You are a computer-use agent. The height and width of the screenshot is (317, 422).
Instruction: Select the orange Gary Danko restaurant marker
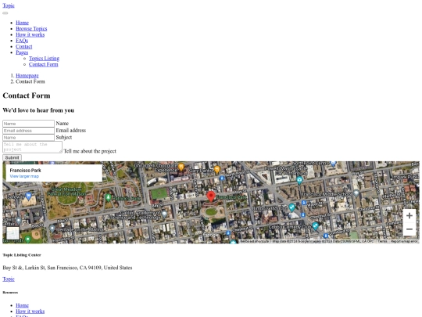click(x=217, y=170)
